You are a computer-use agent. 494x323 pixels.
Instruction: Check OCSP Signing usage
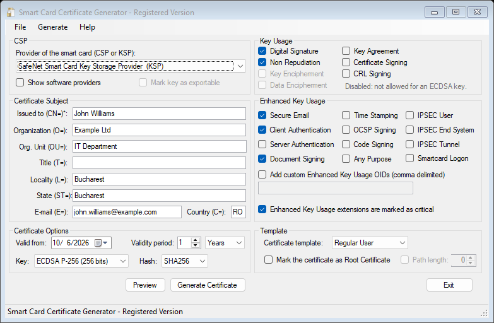tap(346, 130)
